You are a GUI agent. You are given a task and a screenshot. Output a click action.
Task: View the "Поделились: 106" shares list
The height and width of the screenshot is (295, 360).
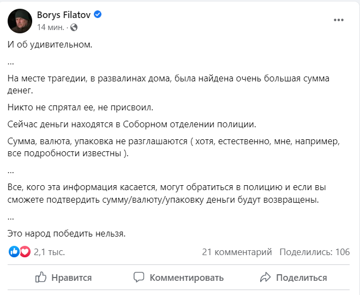pyautogui.click(x=314, y=252)
